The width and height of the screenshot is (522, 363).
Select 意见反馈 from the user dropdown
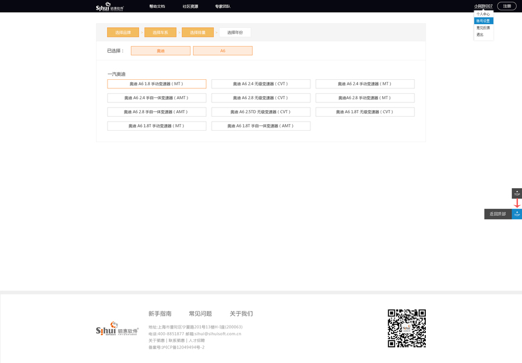tap(483, 28)
